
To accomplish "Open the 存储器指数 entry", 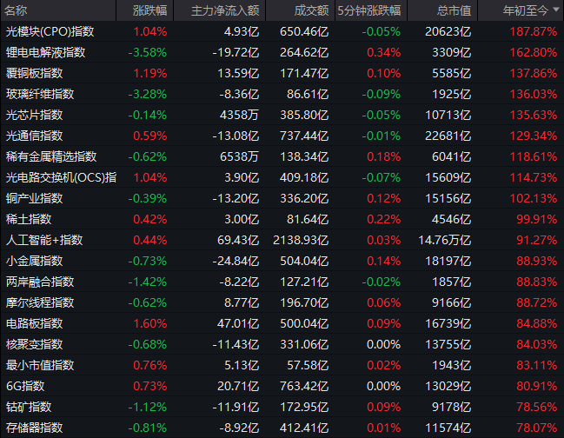I will pyautogui.click(x=35, y=428).
